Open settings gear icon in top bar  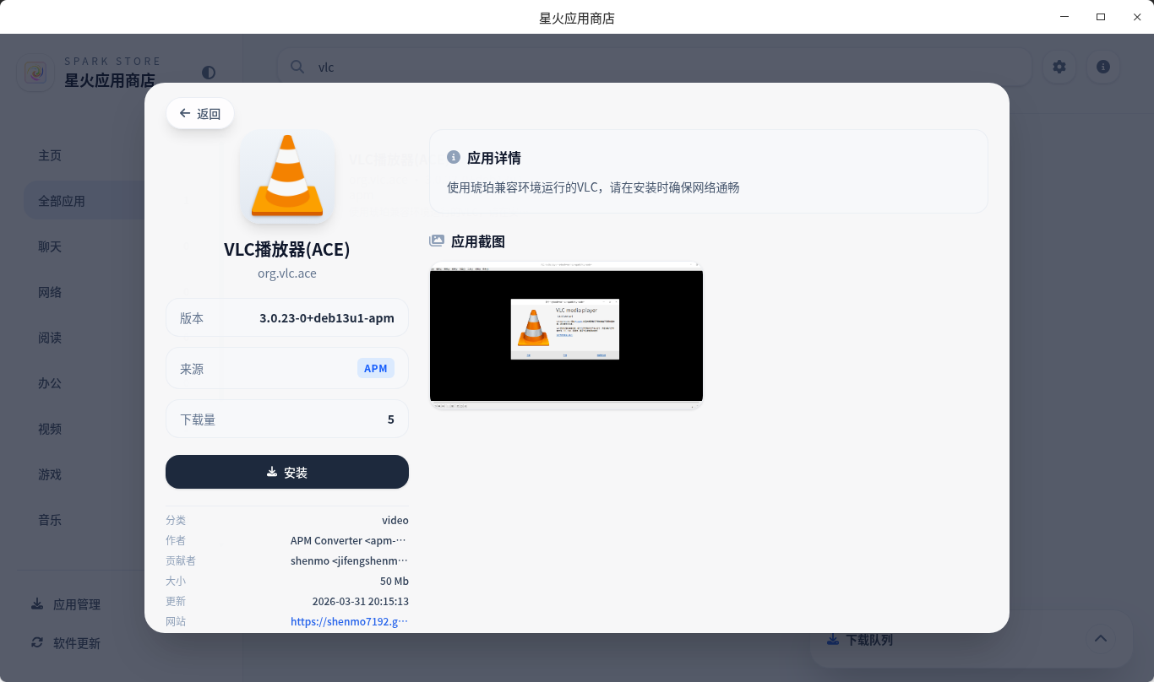tap(1059, 67)
